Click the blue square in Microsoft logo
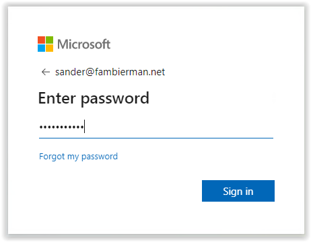The height and width of the screenshot is (242, 311). 41,48
